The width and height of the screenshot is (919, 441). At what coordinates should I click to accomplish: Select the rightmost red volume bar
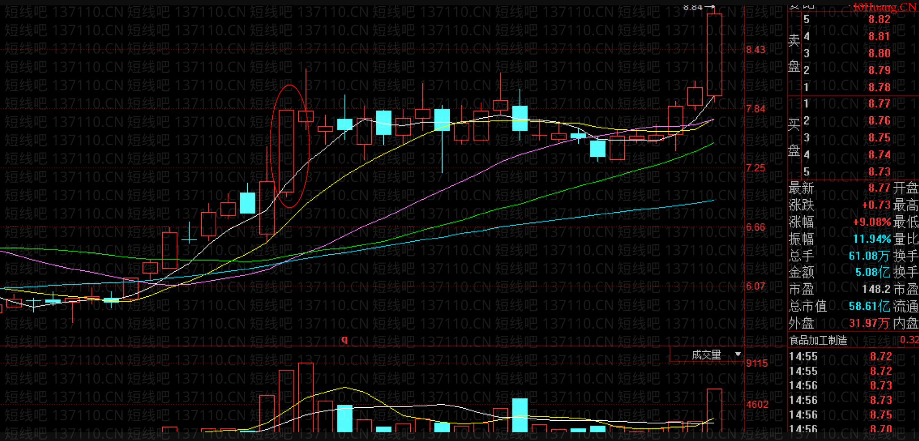point(714,410)
